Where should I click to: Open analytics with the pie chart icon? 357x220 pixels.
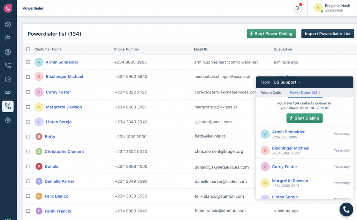point(8,79)
